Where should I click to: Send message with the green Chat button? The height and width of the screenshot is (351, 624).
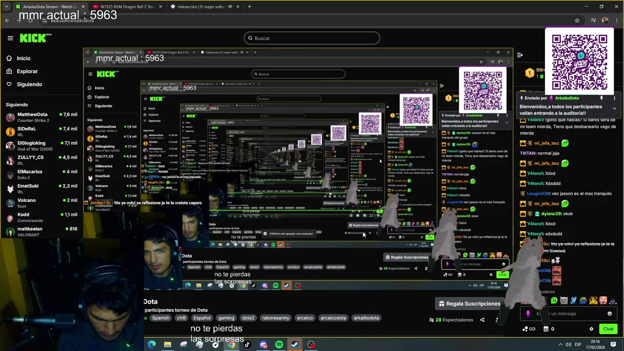click(x=608, y=329)
